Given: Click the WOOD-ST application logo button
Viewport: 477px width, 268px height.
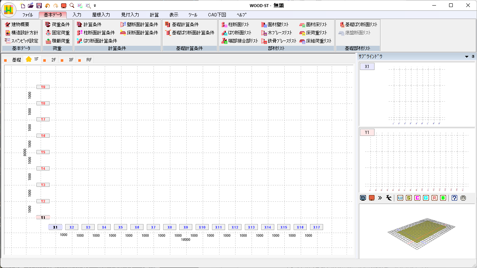Looking at the screenshot, I should click(9, 9).
